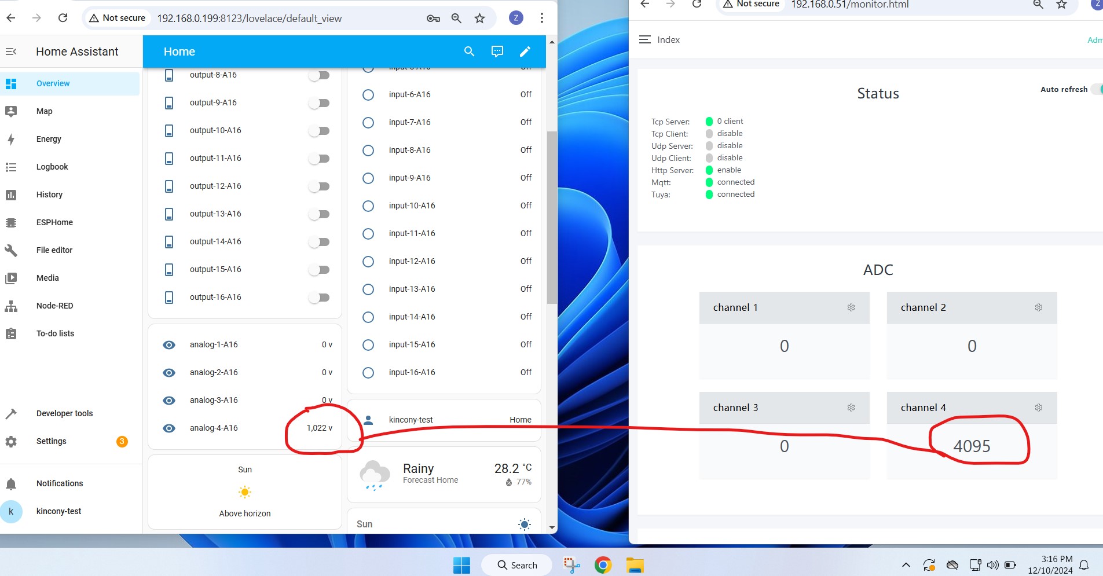Collapse the Home Assistant sidebar menu
The width and height of the screenshot is (1103, 576).
click(x=11, y=52)
